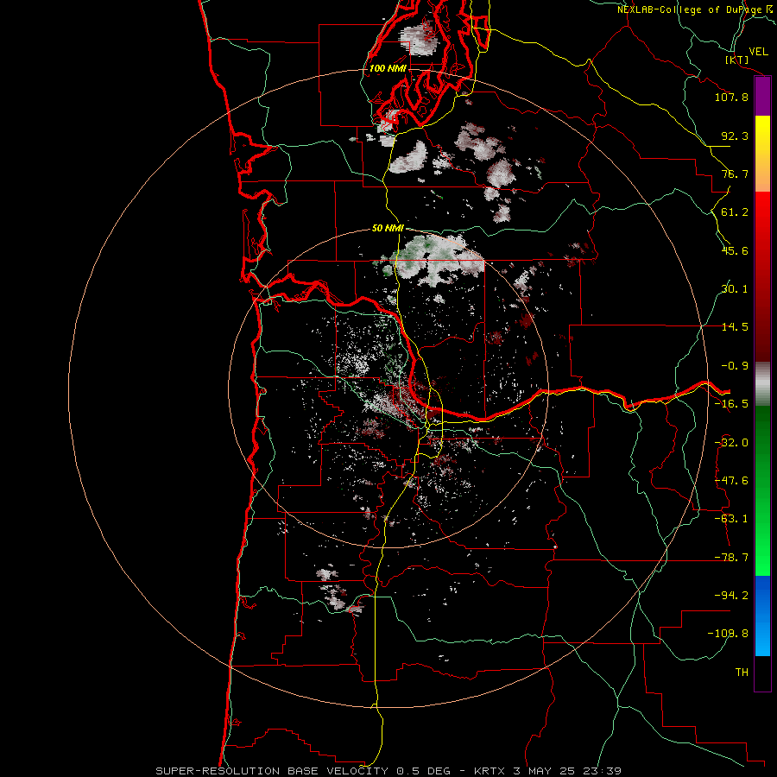Click the 45.6 velocity scale label

pos(735,250)
